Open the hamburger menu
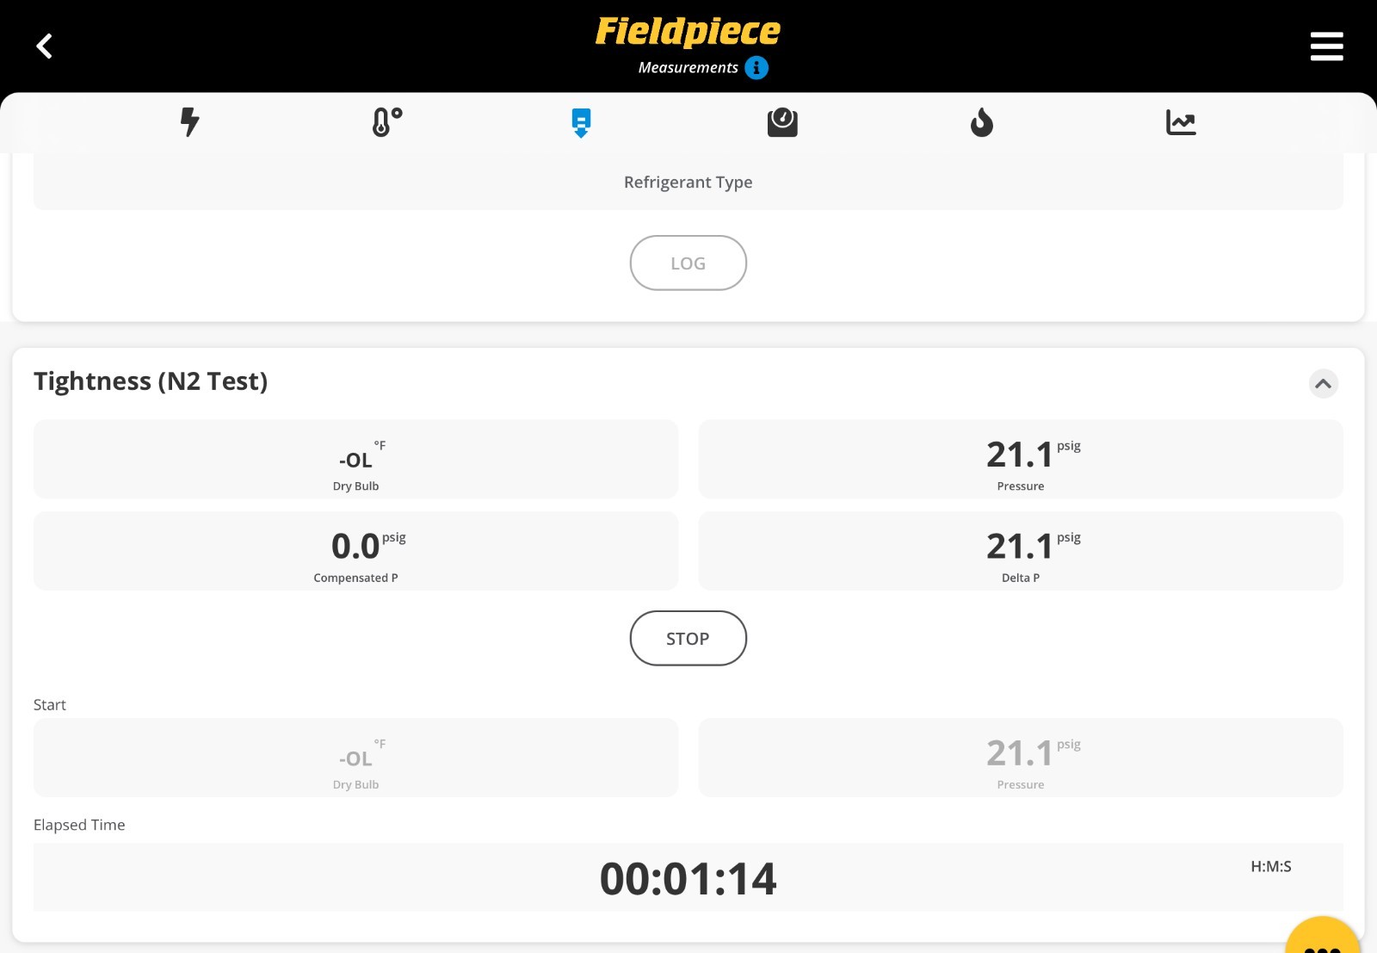 pyautogui.click(x=1326, y=46)
